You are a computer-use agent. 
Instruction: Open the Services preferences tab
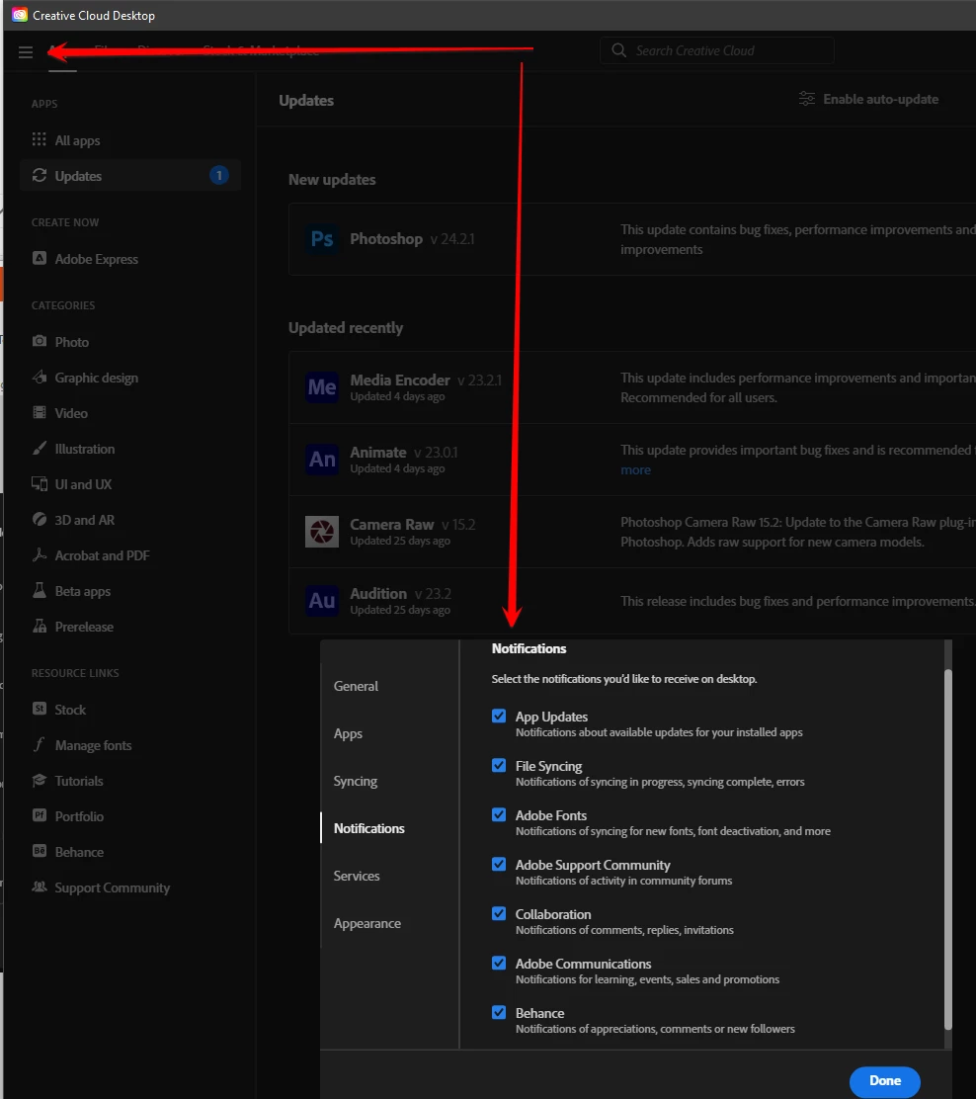(357, 876)
